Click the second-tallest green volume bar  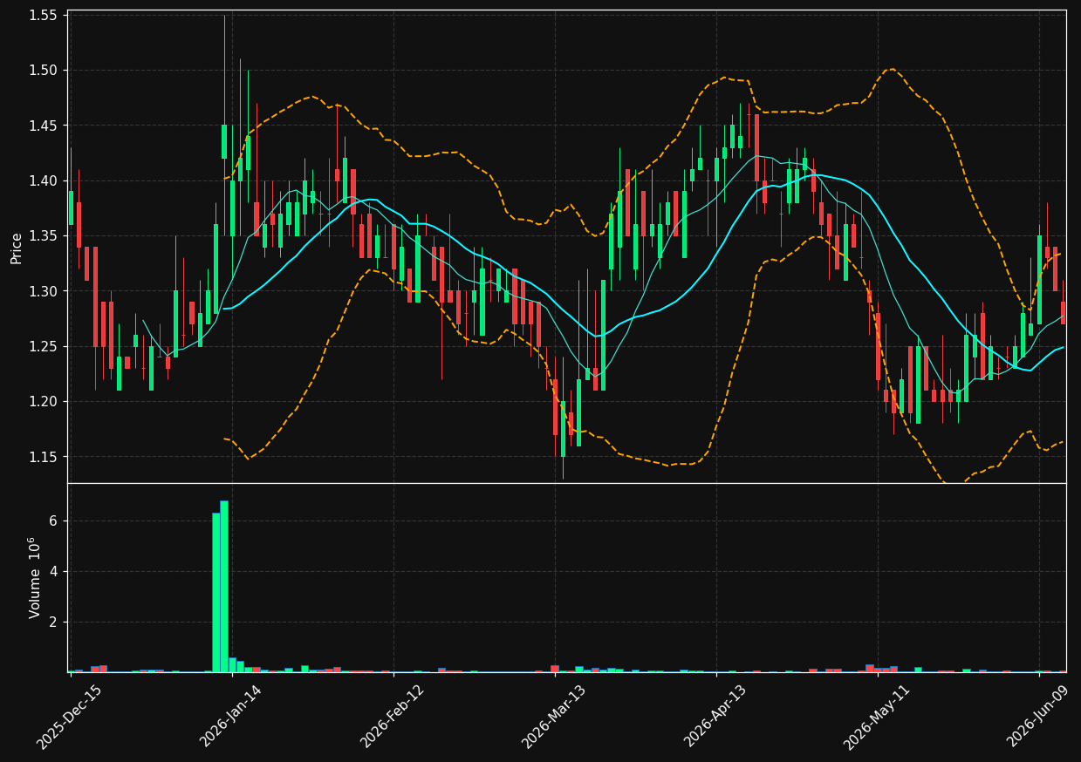pyautogui.click(x=216, y=592)
